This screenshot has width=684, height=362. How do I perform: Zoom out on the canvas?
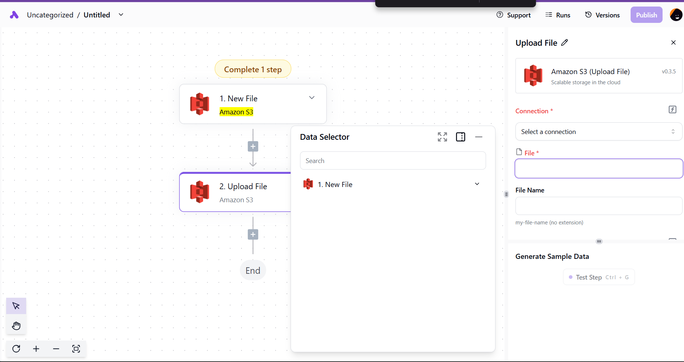point(56,349)
